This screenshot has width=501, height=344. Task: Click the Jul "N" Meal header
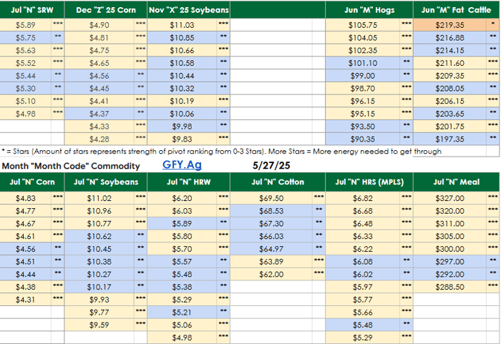(x=456, y=182)
